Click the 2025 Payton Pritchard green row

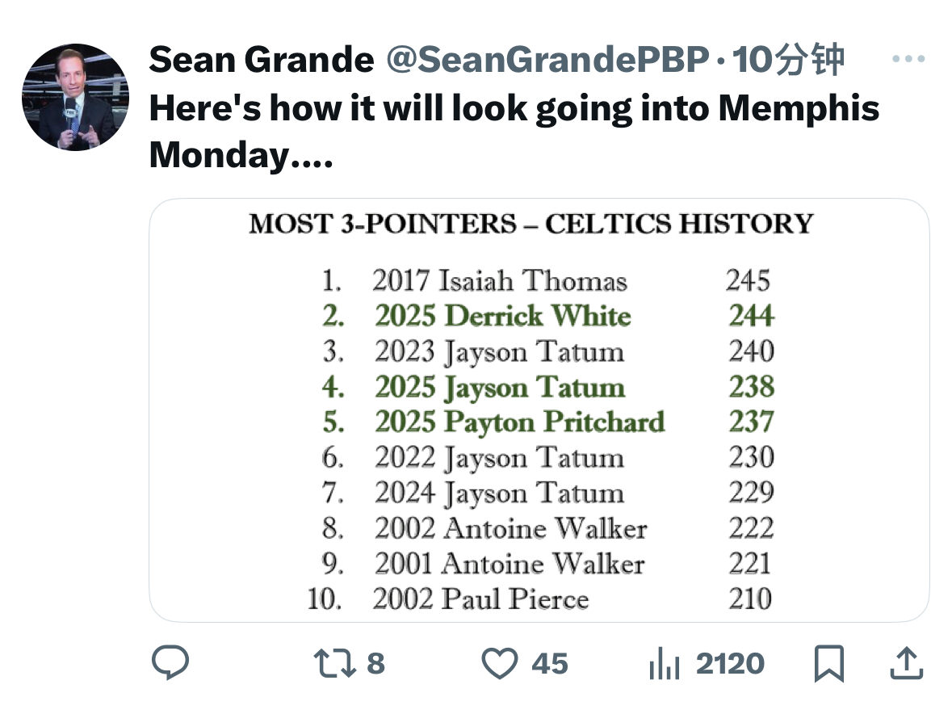tap(548, 422)
